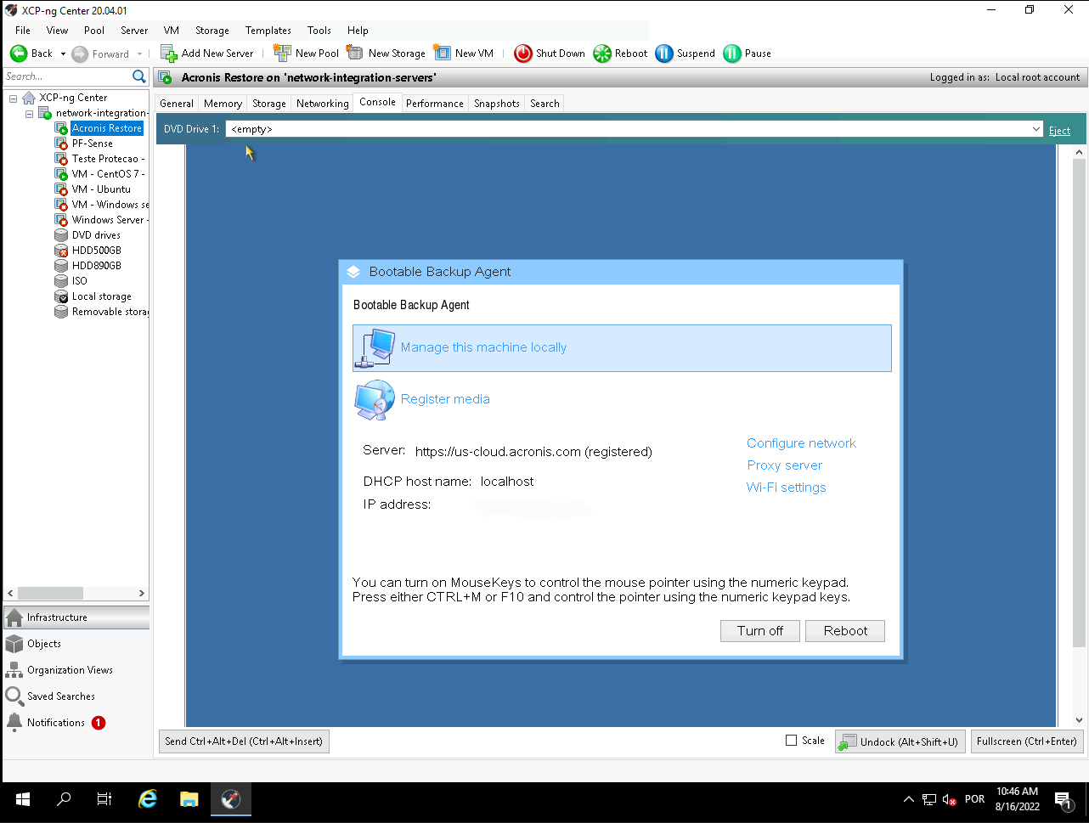Screen dimensions: 1089x823
Task: Select the HDD500GB storage icon
Action: coord(61,251)
